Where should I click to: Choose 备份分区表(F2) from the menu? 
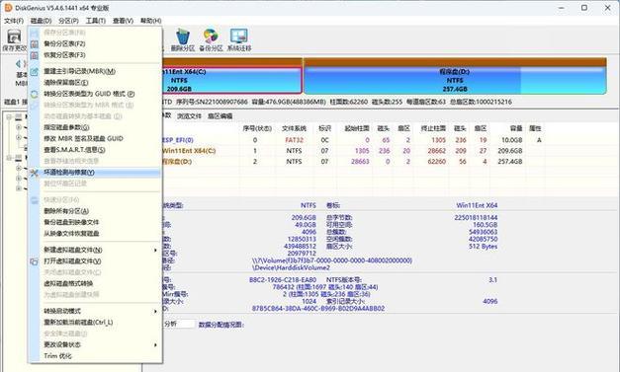[x=95, y=43]
